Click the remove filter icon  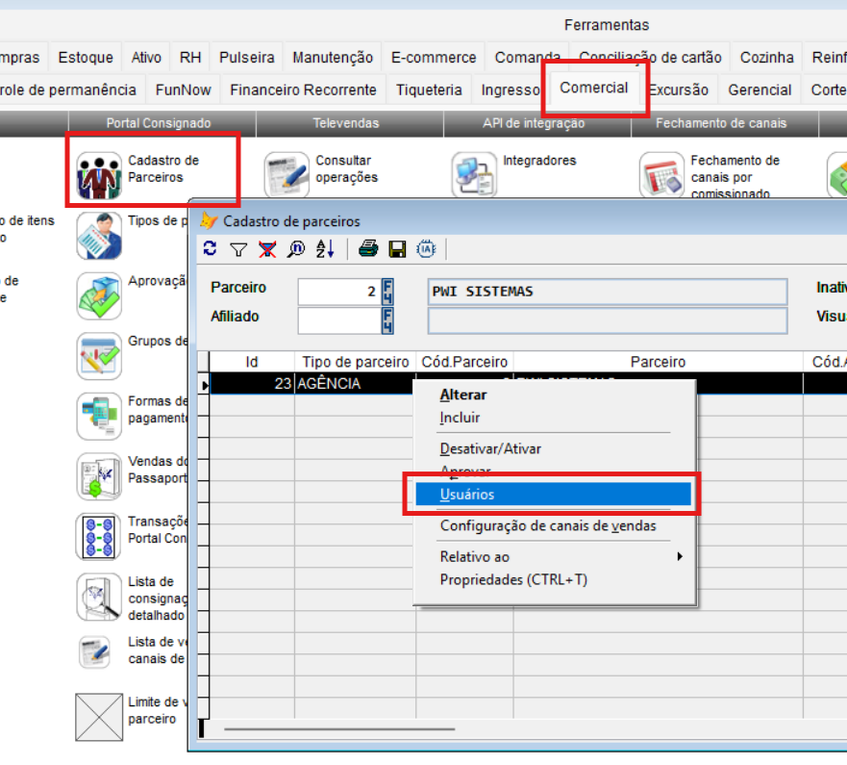pyautogui.click(x=267, y=249)
